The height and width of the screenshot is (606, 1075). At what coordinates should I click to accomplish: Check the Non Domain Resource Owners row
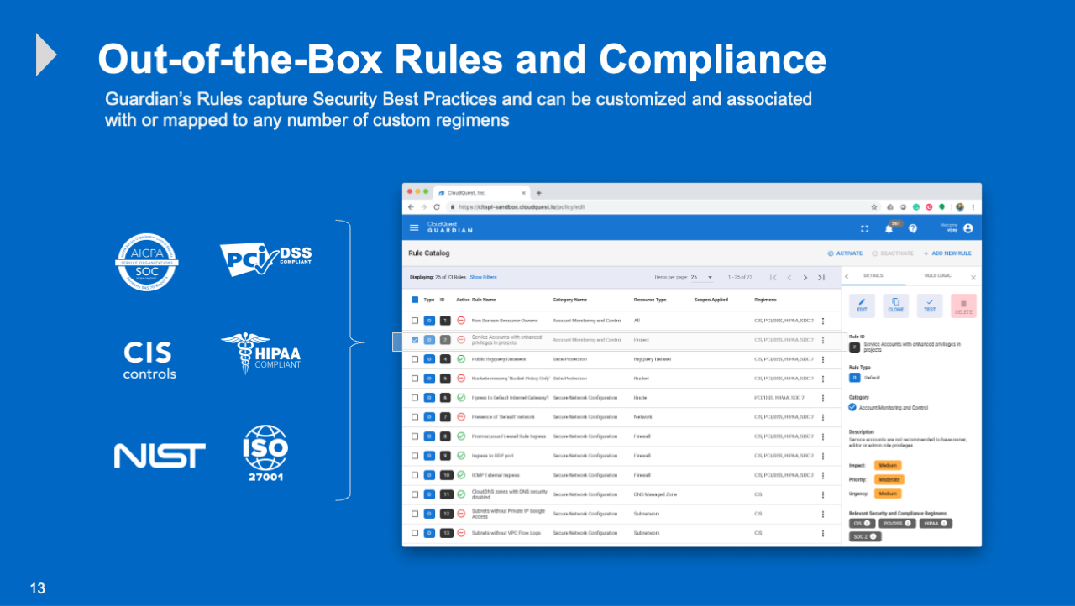(x=415, y=321)
